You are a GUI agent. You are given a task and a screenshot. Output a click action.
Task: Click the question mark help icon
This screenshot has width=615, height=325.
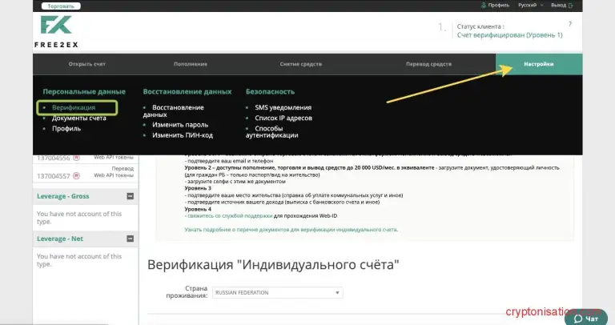click(x=569, y=23)
